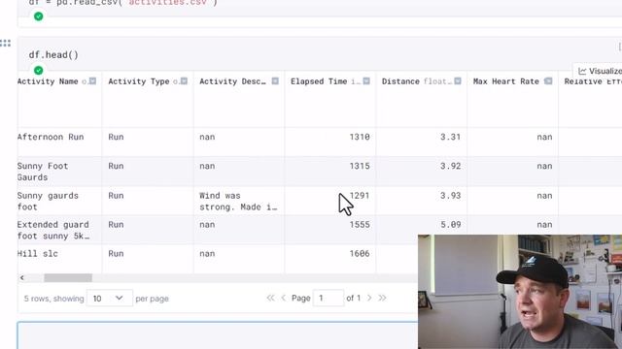
Task: Click the webcam video overlay
Action: coord(520,292)
